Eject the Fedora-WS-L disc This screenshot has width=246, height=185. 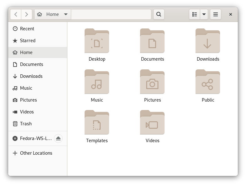58,138
